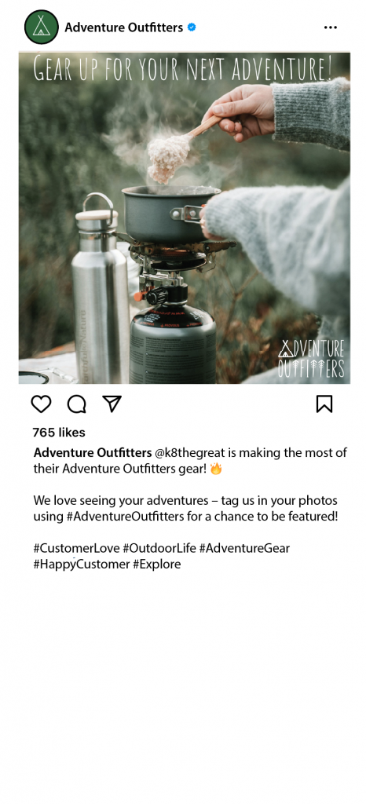Image resolution: width=366 pixels, height=804 pixels.
Task: Click the Adventure Outfitters logo watermark on the photo
Action: [x=311, y=358]
